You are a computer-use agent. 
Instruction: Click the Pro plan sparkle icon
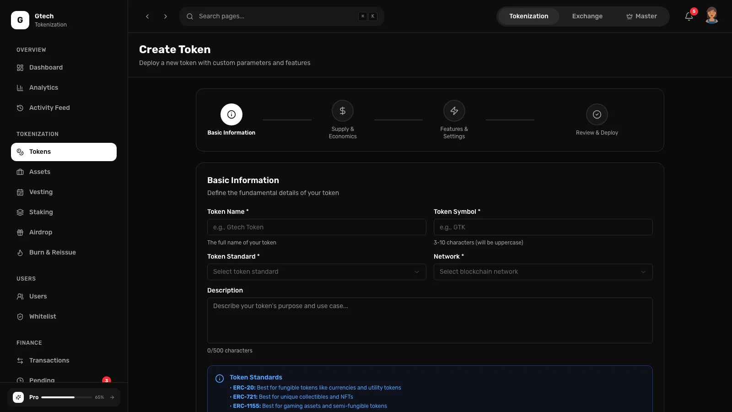click(x=18, y=397)
